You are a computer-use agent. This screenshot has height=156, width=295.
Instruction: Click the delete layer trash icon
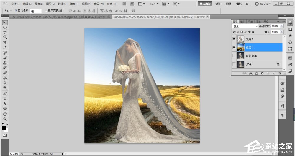pyautogui.click(x=279, y=73)
